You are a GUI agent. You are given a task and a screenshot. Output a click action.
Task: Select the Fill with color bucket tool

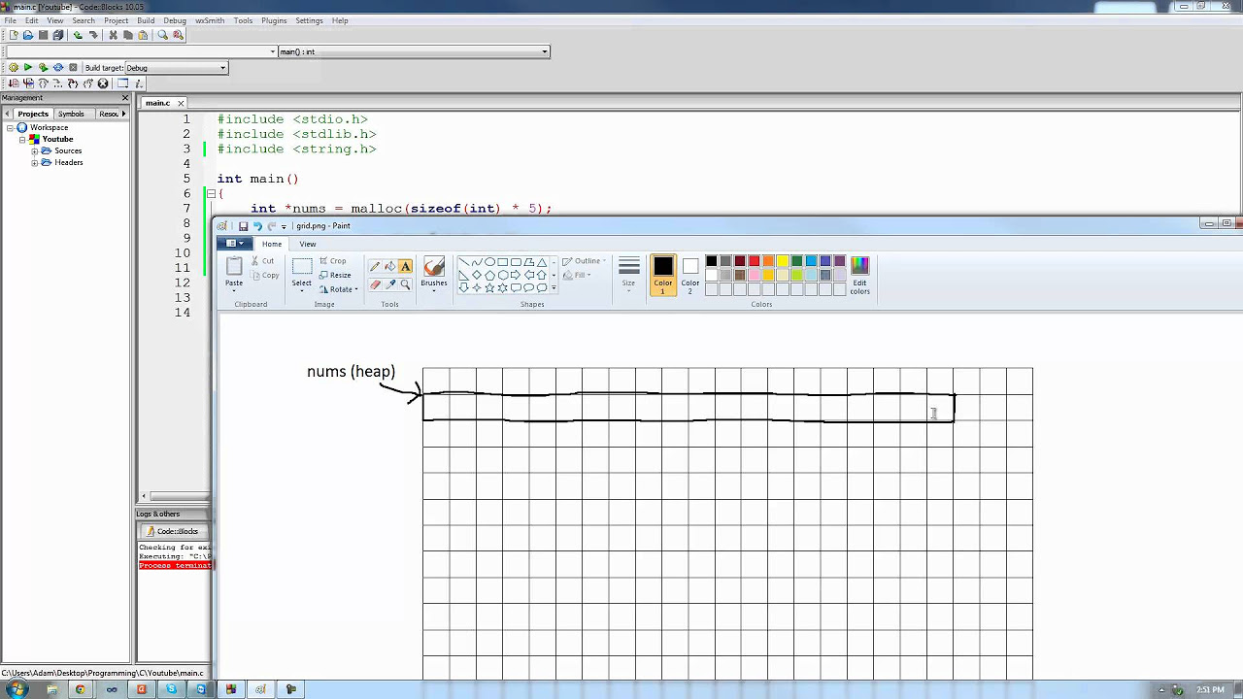pos(389,266)
